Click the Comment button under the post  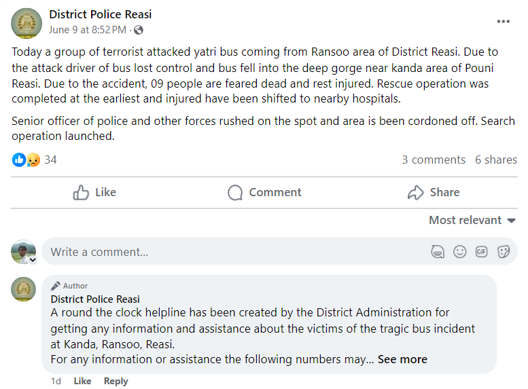click(264, 193)
